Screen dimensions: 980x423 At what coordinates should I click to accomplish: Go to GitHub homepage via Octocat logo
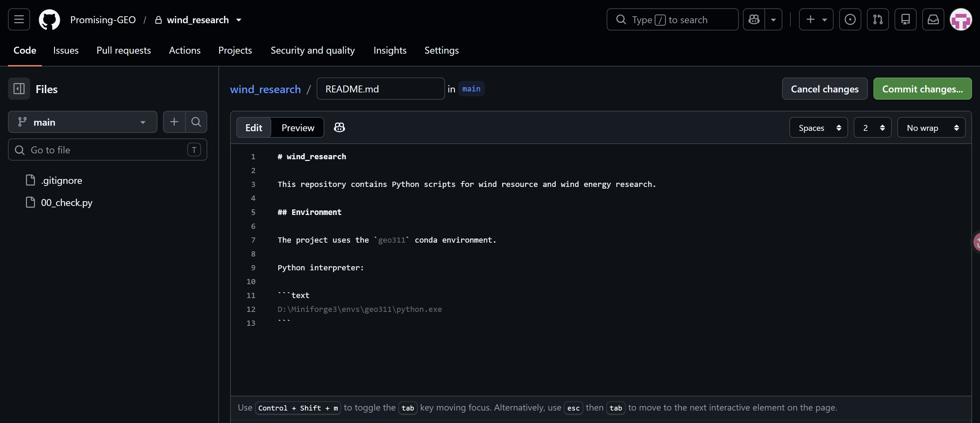49,19
